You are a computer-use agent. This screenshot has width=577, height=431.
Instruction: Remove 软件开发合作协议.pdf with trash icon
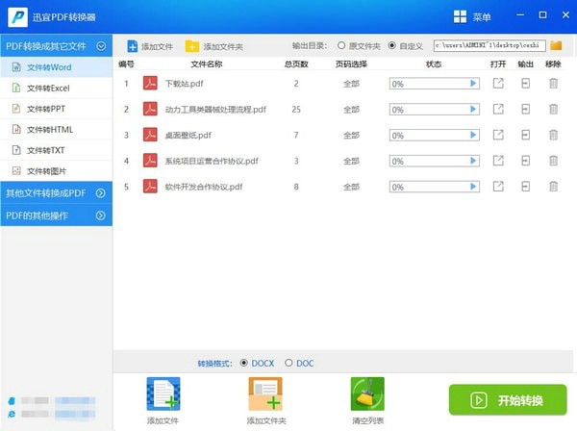click(553, 187)
